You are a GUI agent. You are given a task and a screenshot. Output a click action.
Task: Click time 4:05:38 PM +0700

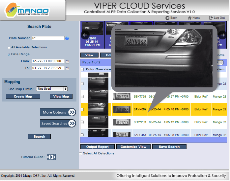(176, 135)
